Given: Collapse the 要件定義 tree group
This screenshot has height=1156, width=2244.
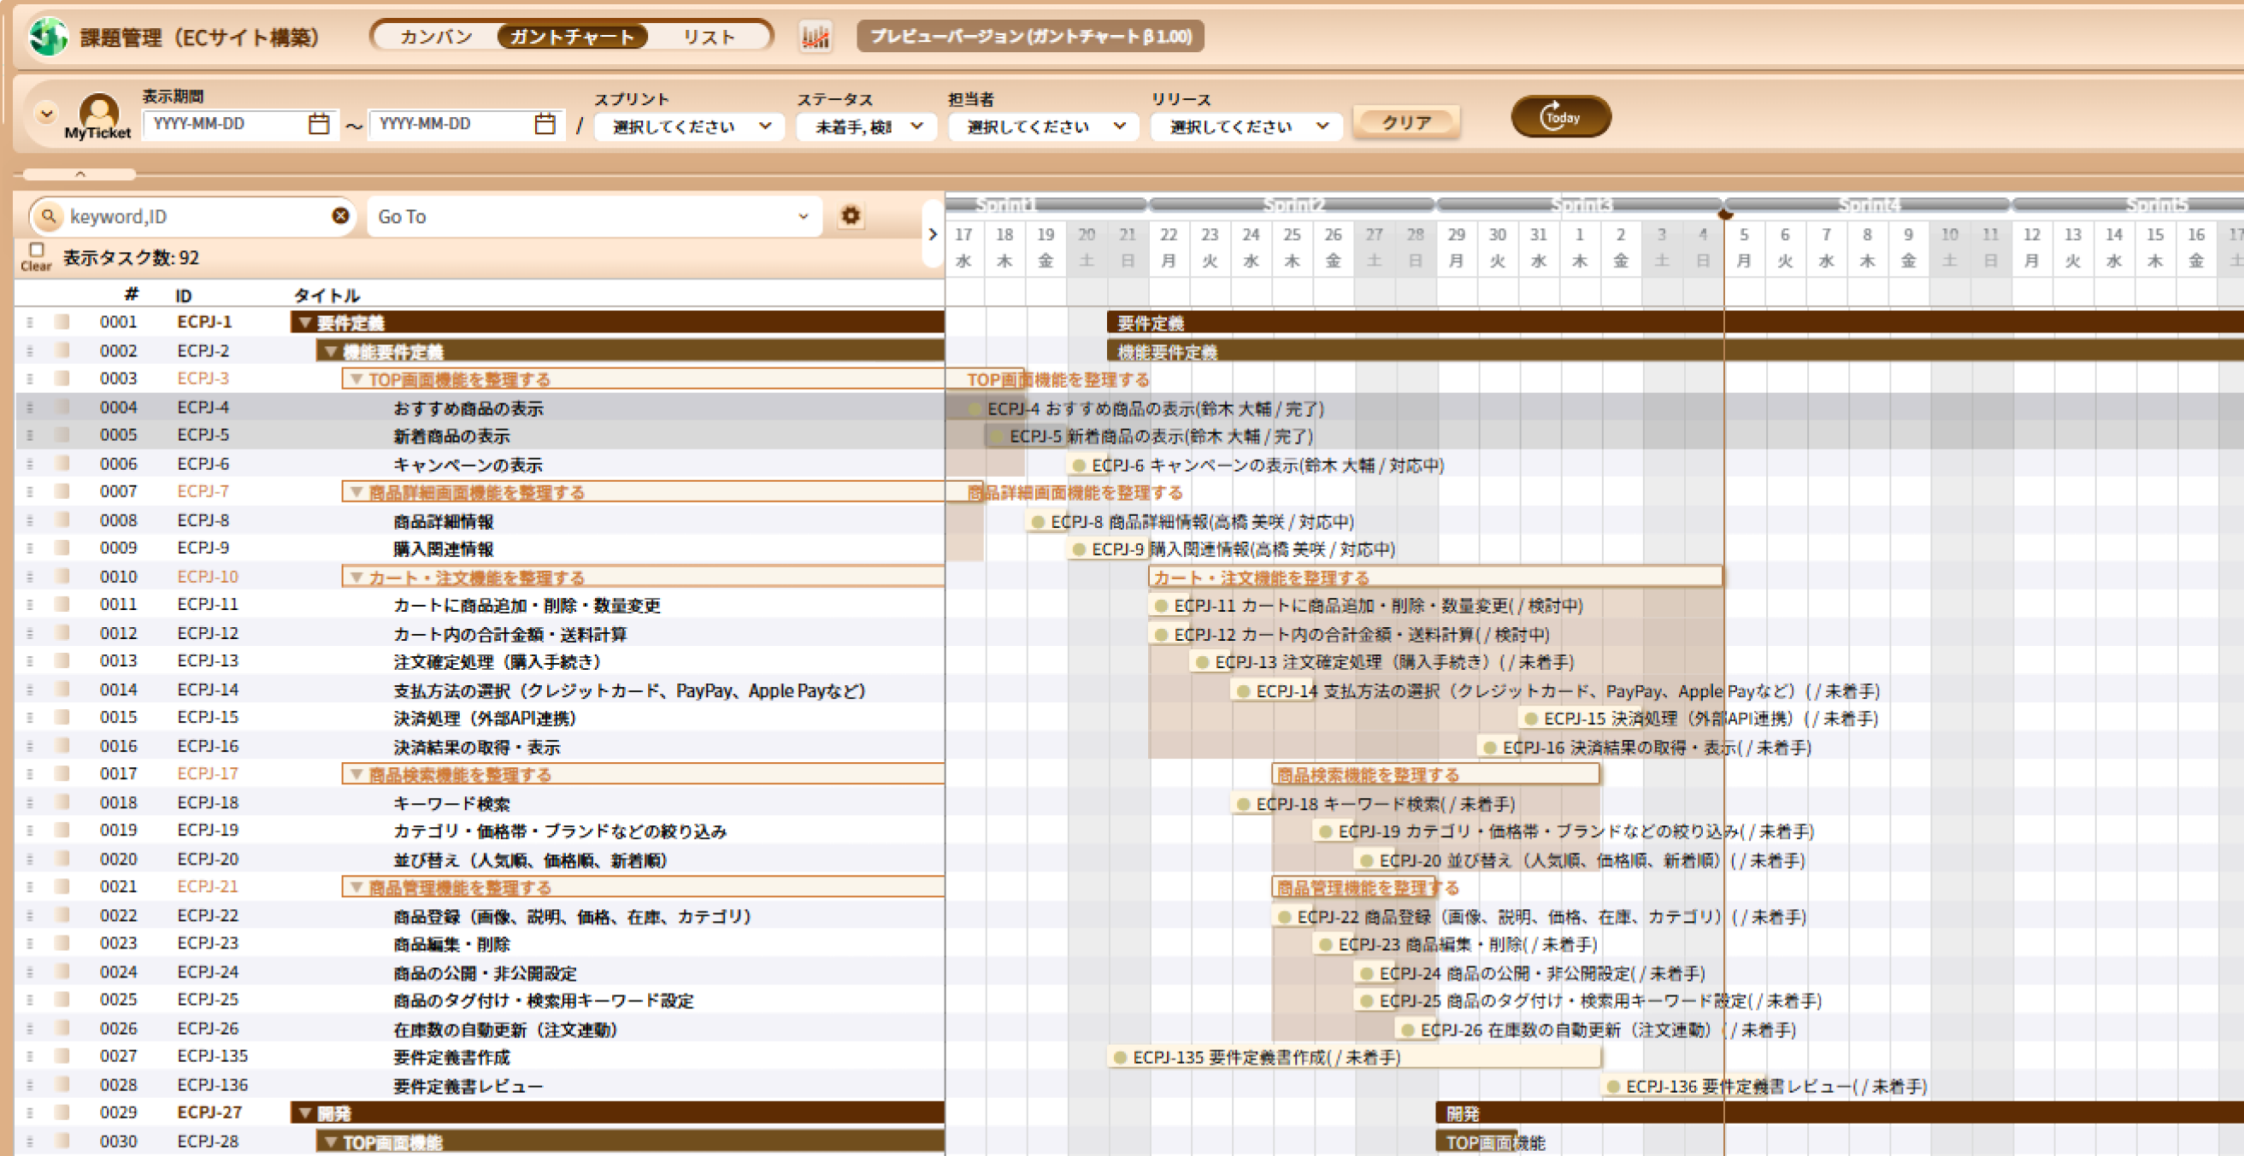Looking at the screenshot, I should 305,322.
